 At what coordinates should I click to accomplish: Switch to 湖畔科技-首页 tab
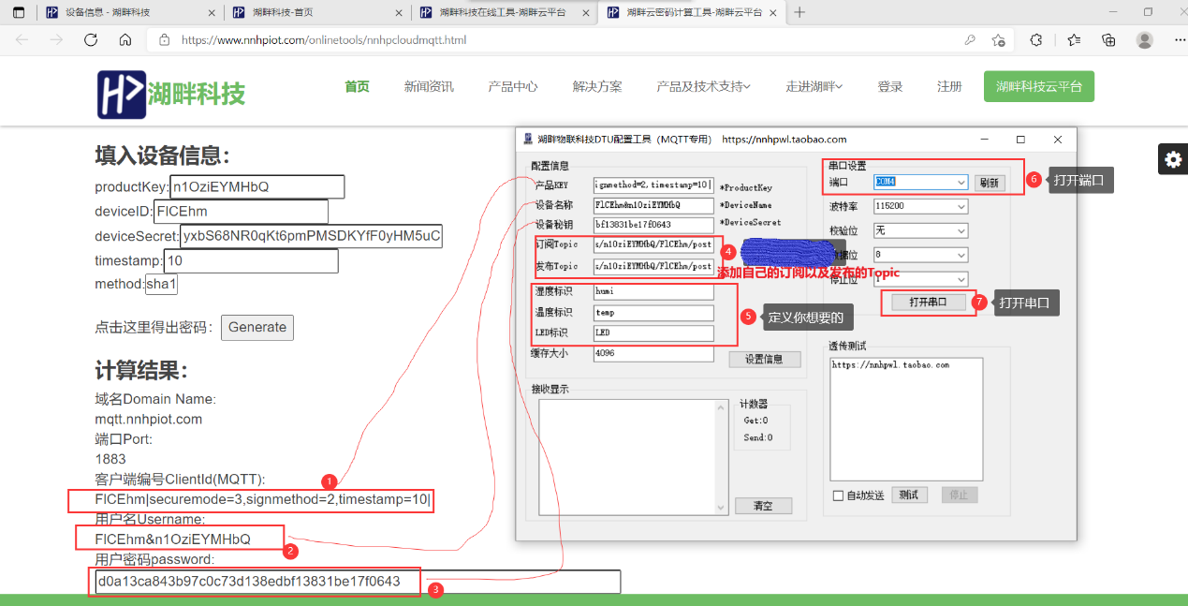click(x=317, y=12)
